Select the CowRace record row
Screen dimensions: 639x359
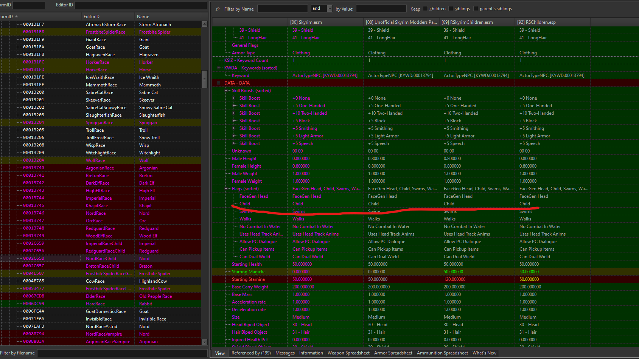101,281
